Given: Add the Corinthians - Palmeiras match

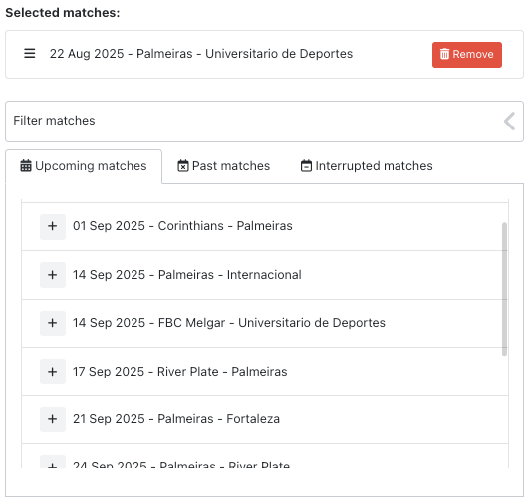Looking at the screenshot, I should pyautogui.click(x=53, y=226).
